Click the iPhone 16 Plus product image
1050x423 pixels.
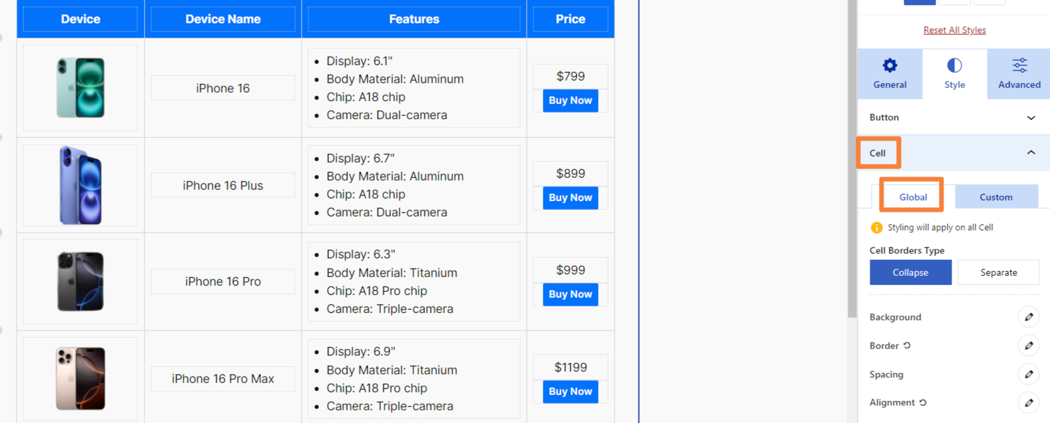tap(81, 185)
